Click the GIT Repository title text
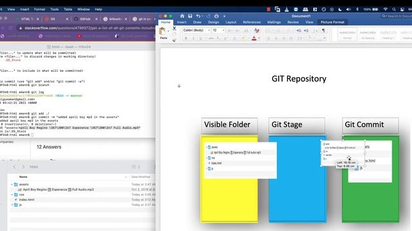This screenshot has width=412, height=231. [x=299, y=79]
